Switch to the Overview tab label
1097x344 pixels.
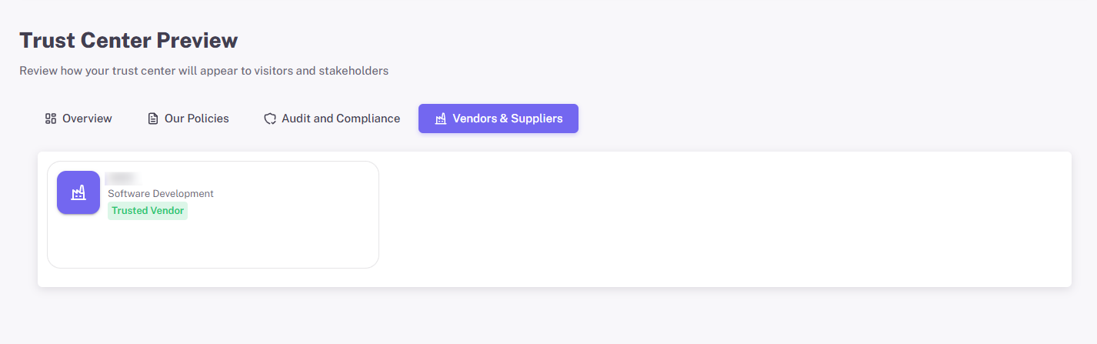87,119
